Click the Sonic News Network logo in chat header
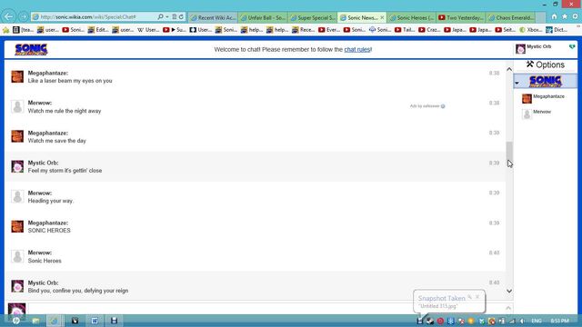The width and height of the screenshot is (582, 327). [x=31, y=50]
